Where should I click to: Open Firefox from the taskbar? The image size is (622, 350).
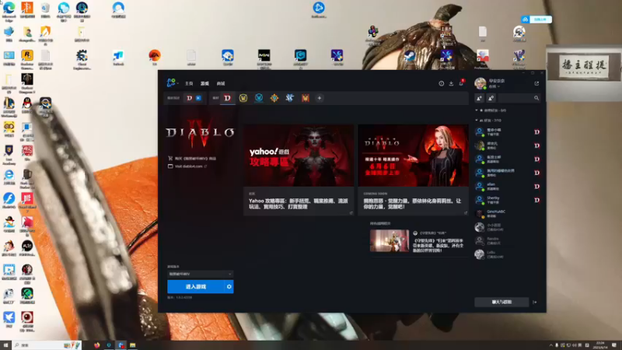(96, 345)
